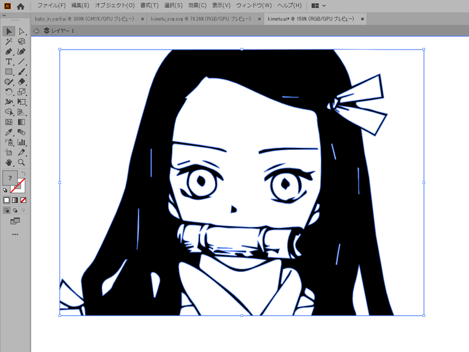Select the Lasso tool

(x=21, y=41)
